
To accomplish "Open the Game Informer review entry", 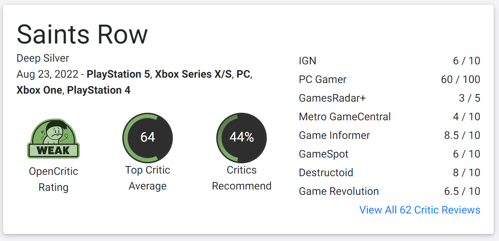I will point(390,135).
